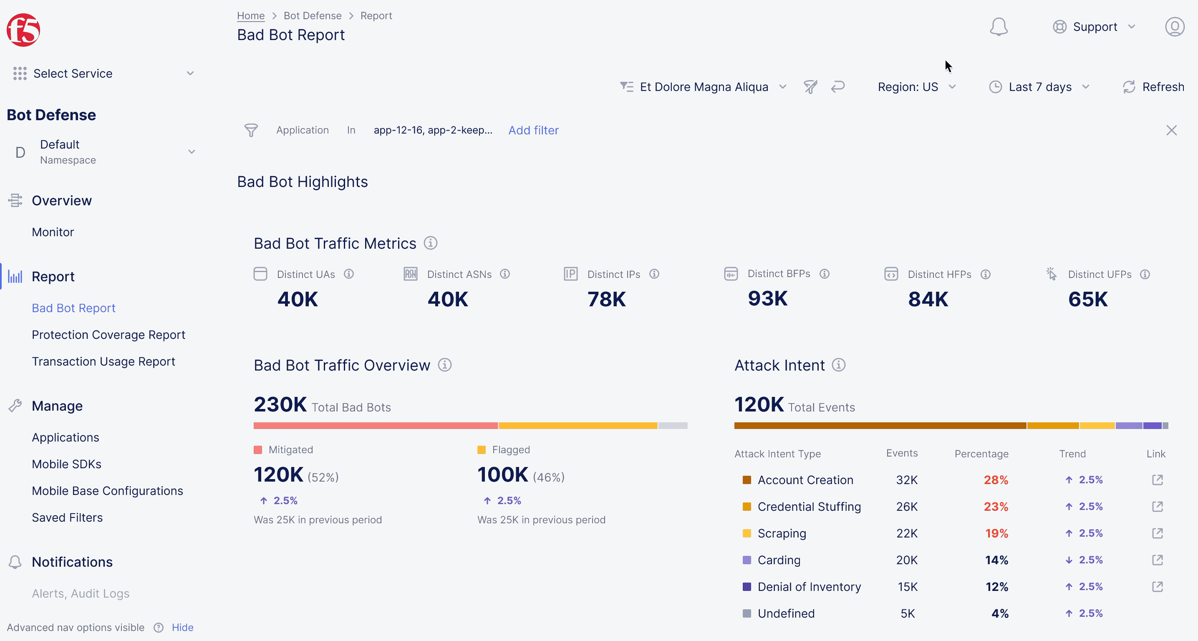Click the Flagged yellow bar segment

tap(578, 426)
